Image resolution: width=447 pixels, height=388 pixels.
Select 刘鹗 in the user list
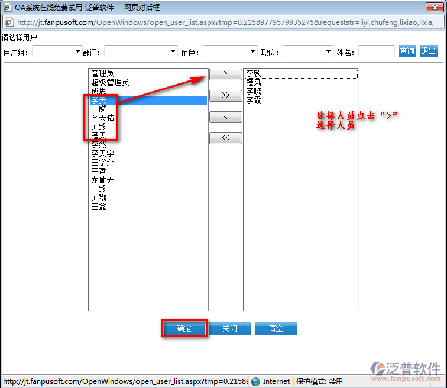(148, 198)
